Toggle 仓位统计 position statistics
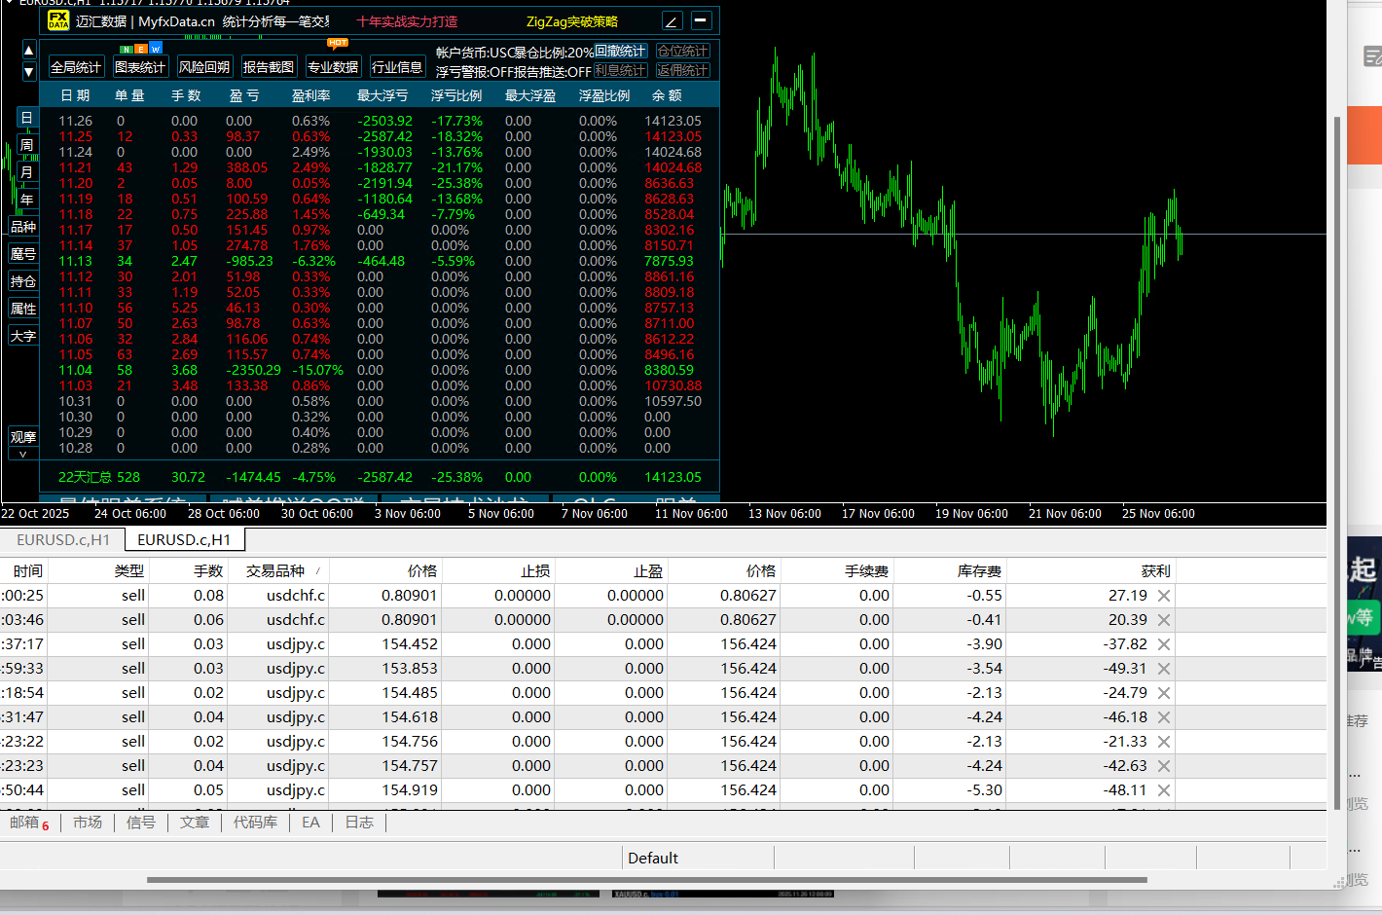This screenshot has height=915, width=1382. (682, 51)
